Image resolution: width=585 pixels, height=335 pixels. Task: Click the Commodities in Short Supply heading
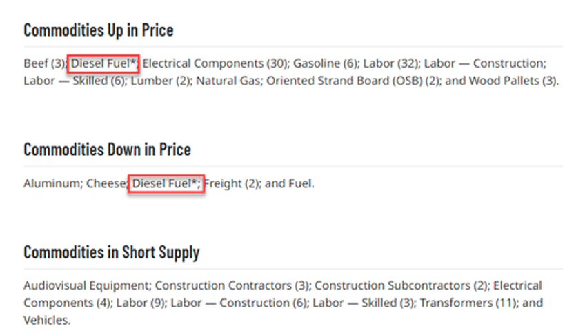click(x=112, y=253)
